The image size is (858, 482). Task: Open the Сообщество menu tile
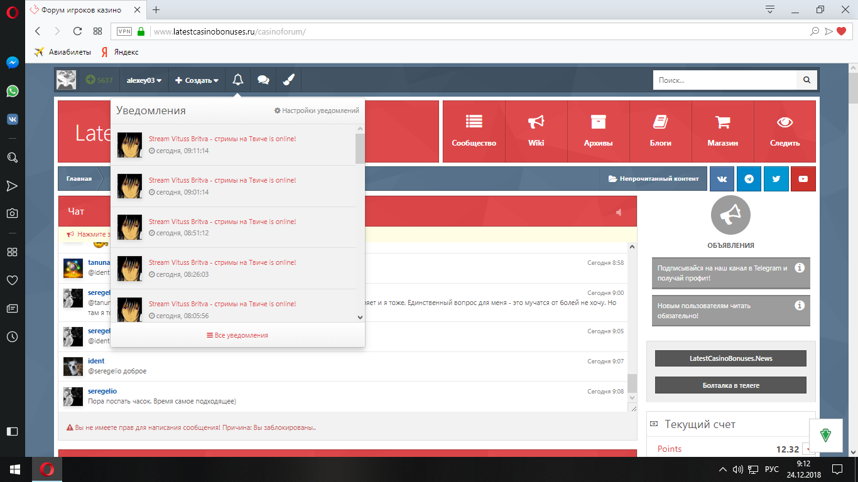[x=474, y=131]
